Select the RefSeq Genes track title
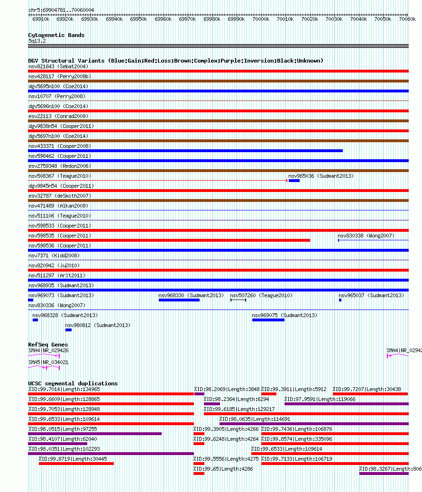The width and height of the screenshot is (422, 492). click(x=48, y=345)
